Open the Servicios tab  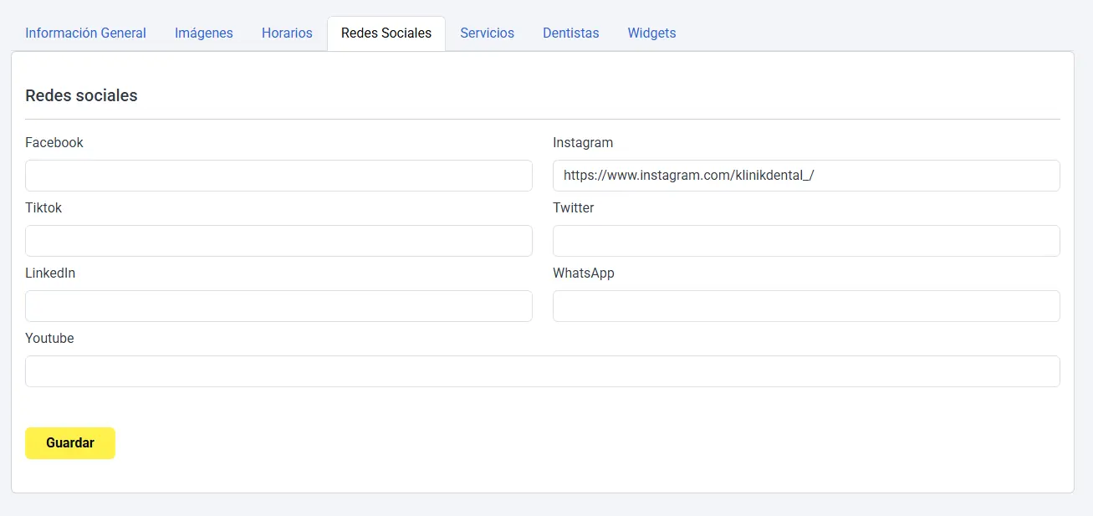[487, 33]
